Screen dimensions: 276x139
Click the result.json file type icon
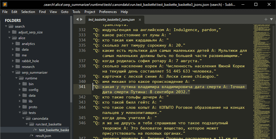32,136
